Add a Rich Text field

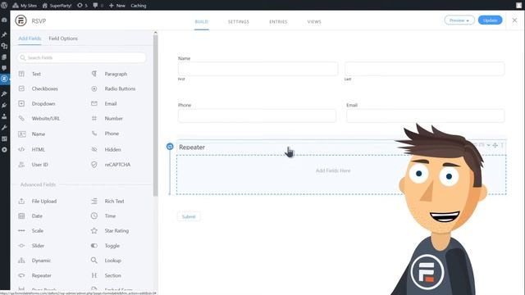[114, 201]
